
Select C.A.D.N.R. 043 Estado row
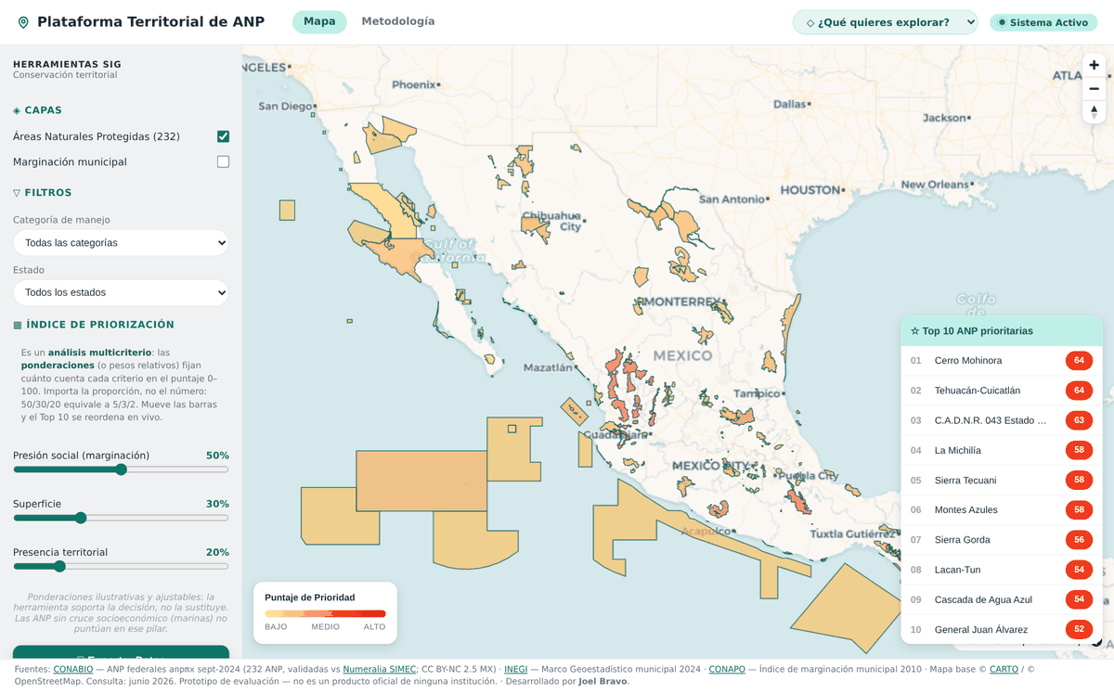coord(1002,420)
